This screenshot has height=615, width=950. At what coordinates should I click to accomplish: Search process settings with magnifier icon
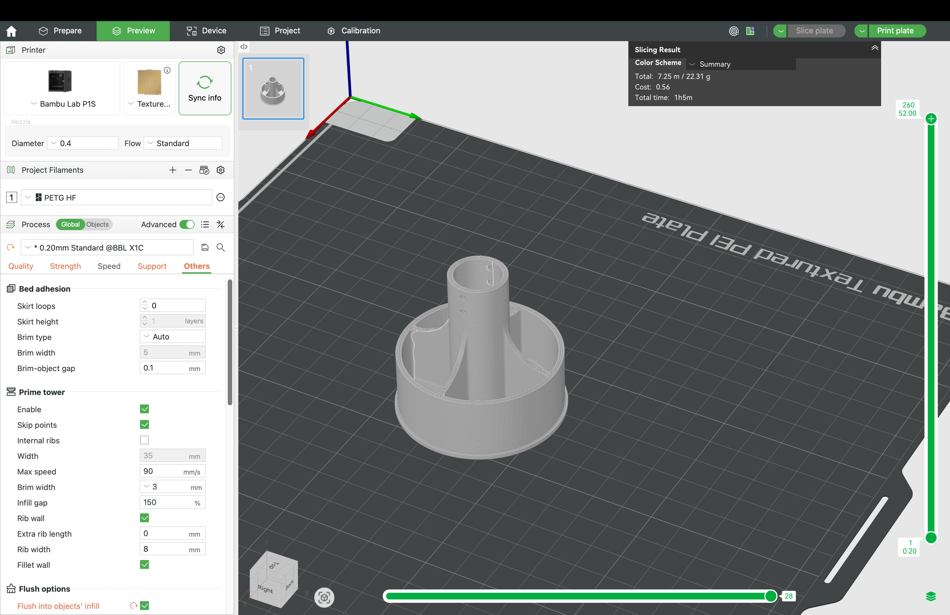220,247
